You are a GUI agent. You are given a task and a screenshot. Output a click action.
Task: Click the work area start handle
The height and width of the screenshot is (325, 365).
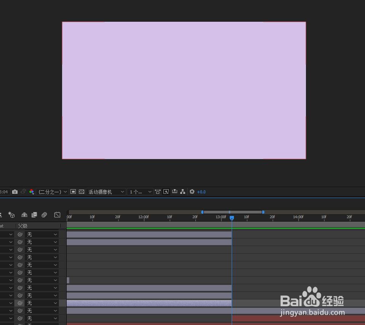pos(202,212)
